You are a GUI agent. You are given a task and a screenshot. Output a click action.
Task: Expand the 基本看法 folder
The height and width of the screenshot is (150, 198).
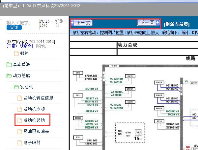(x=21, y=64)
